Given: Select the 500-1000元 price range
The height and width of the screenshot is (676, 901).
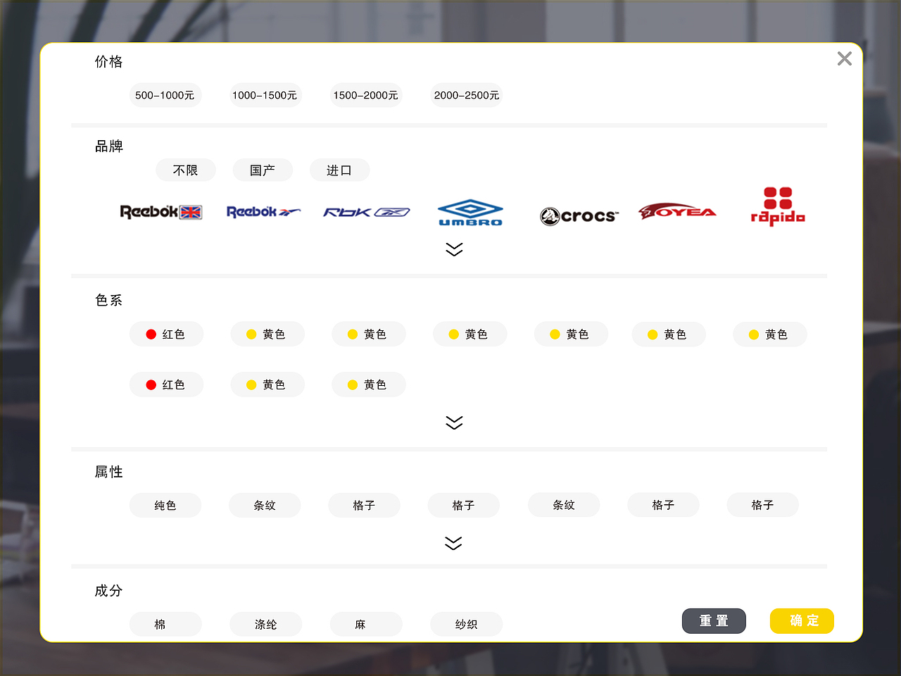Looking at the screenshot, I should [165, 95].
